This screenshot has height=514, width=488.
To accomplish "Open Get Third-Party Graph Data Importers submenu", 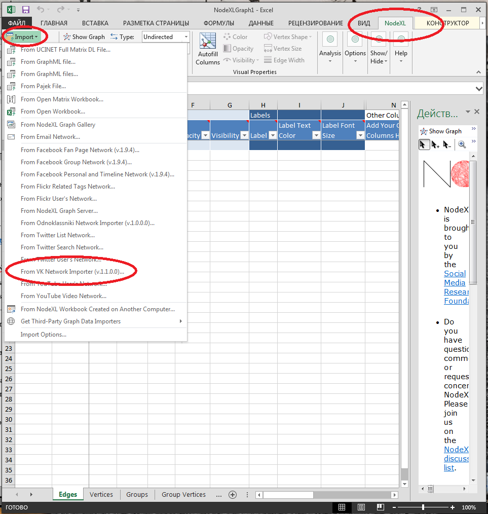I will [x=96, y=321].
